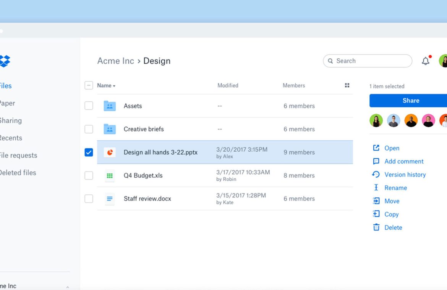Open the Sharing section in sidebar
447x290 pixels.
pyautogui.click(x=10, y=121)
